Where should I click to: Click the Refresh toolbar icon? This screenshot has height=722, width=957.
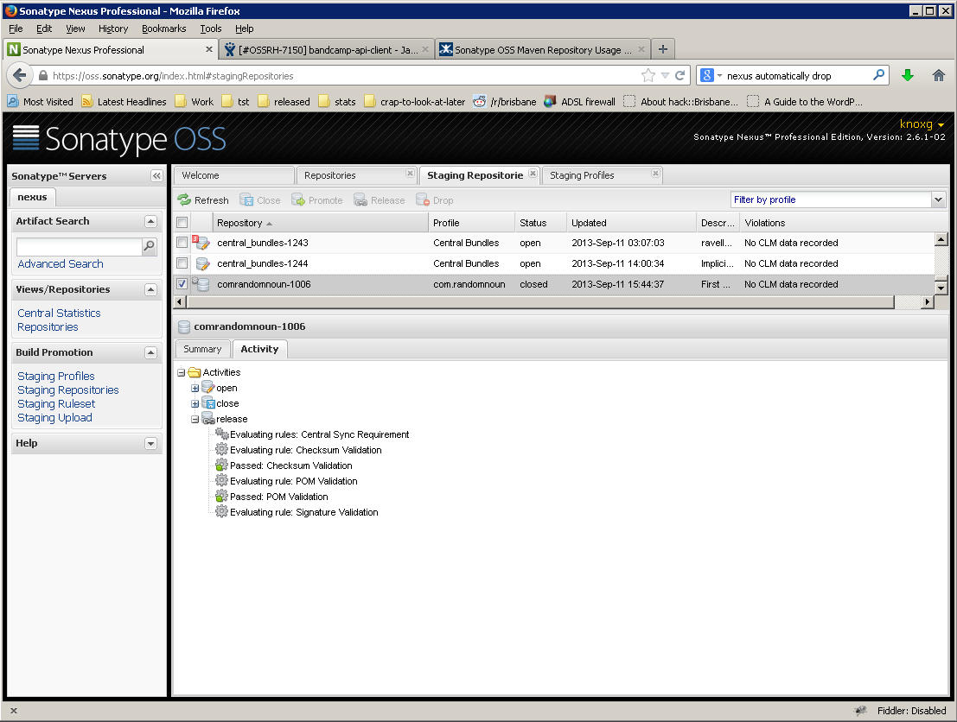[184, 200]
